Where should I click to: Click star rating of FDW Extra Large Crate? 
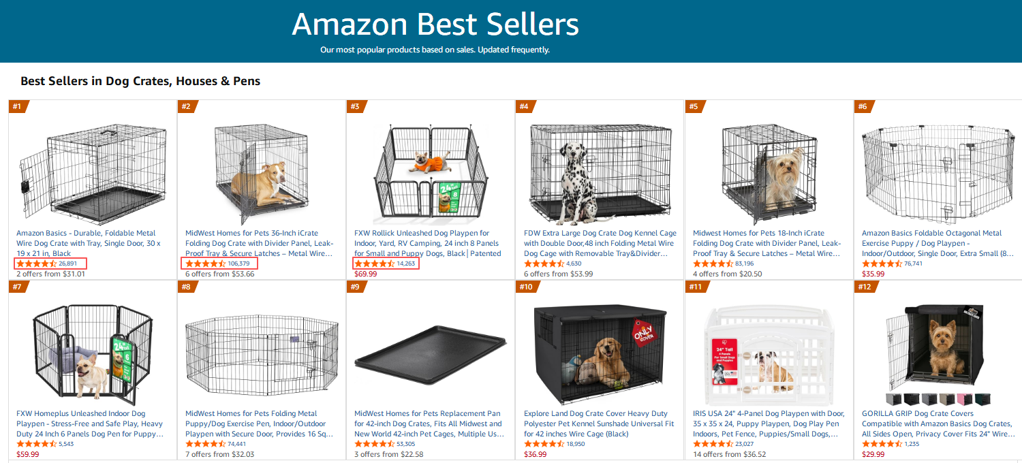(544, 264)
